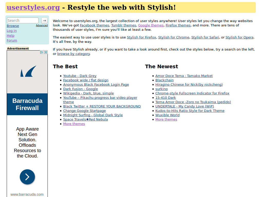Image resolution: width=263 pixels, height=197 pixels.
Task: Click the www.barracuda.com ad URL
Action: (x=27, y=194)
